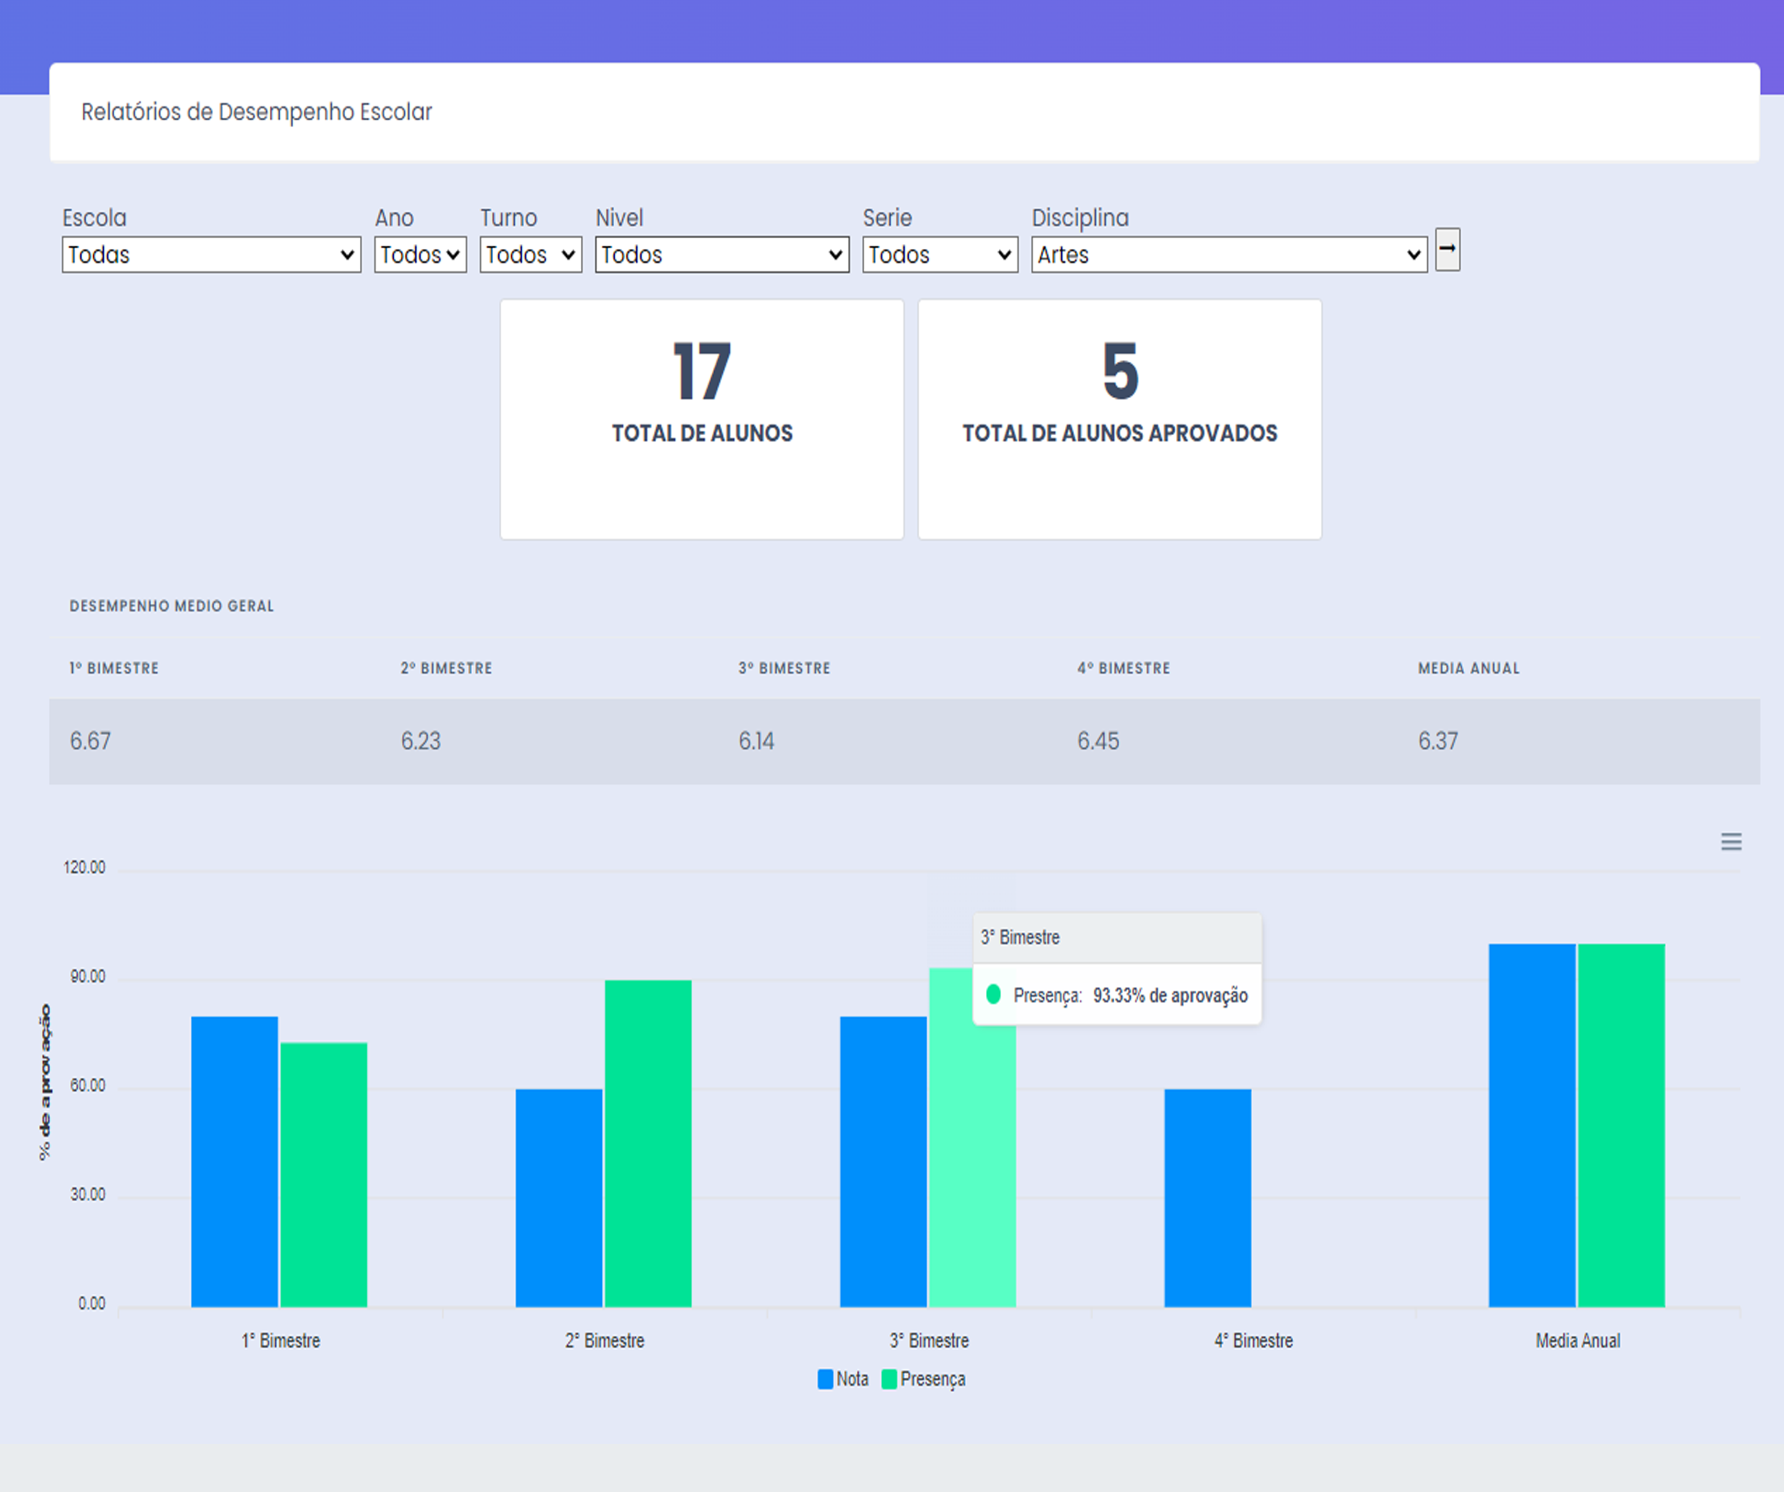This screenshot has height=1492, width=1784.
Task: Toggle the Presença series in legend
Action: coord(932,1379)
